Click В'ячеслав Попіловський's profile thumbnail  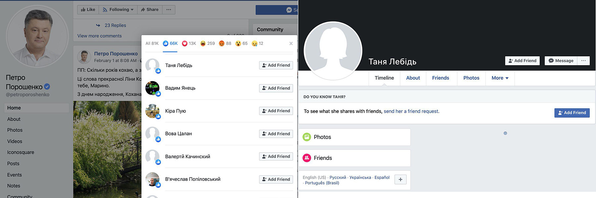[x=152, y=179]
